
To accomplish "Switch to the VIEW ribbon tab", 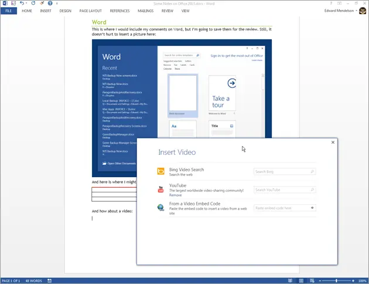I will [x=185, y=11].
